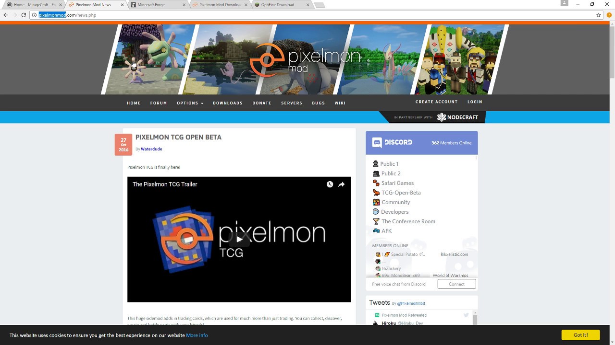Click CREATE ACCOUNT link

436,102
